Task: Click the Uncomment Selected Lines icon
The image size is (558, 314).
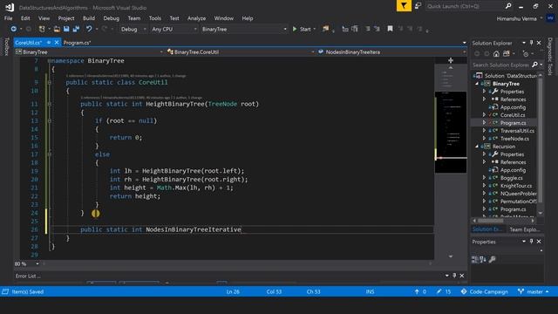Action: click(x=377, y=29)
